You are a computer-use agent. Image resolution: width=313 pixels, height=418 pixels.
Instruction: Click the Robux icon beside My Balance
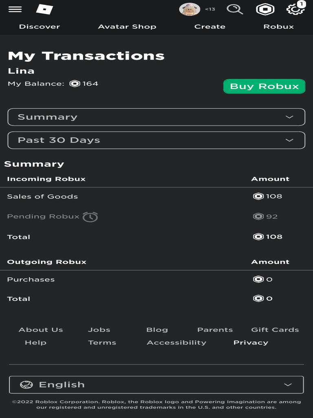coord(75,84)
